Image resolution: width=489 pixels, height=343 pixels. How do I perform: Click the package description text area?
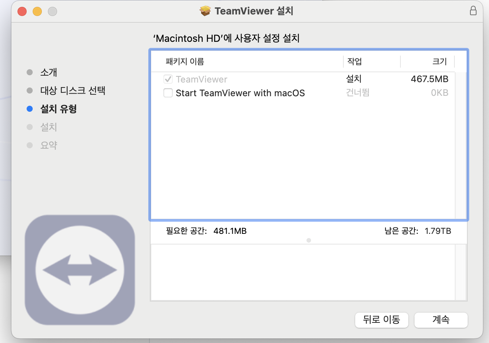coord(303,272)
